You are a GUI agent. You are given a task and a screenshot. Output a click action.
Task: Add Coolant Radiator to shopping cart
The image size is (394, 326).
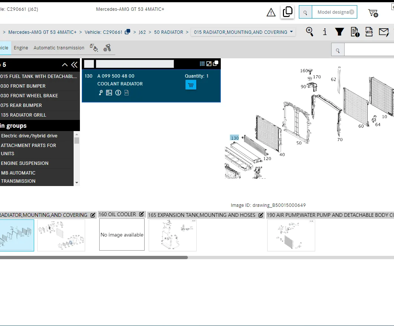pos(191,85)
